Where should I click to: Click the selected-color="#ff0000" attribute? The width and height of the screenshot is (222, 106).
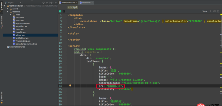pos(183,21)
